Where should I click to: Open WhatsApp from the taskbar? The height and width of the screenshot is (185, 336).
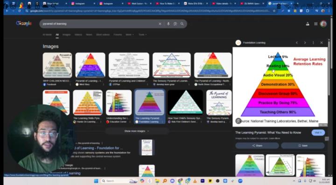[188, 181]
